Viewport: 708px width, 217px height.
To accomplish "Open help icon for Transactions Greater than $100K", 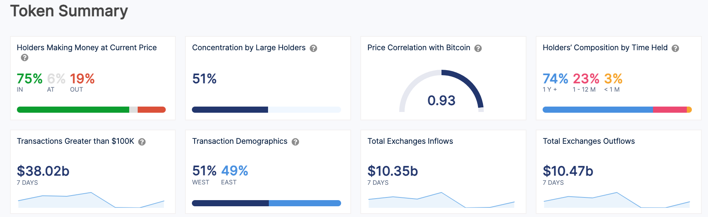I will [142, 142].
